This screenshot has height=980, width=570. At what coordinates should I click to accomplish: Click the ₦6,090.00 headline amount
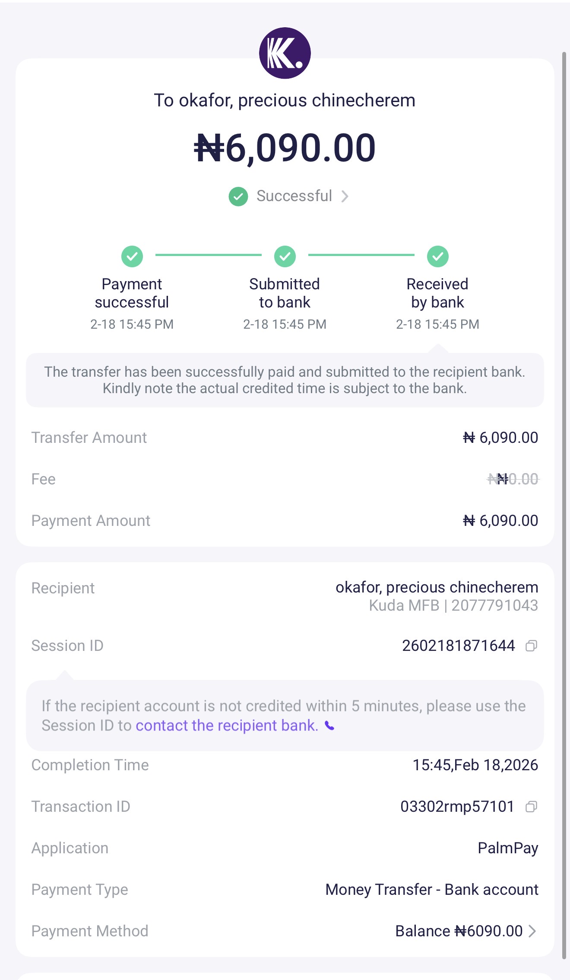pyautogui.click(x=285, y=147)
